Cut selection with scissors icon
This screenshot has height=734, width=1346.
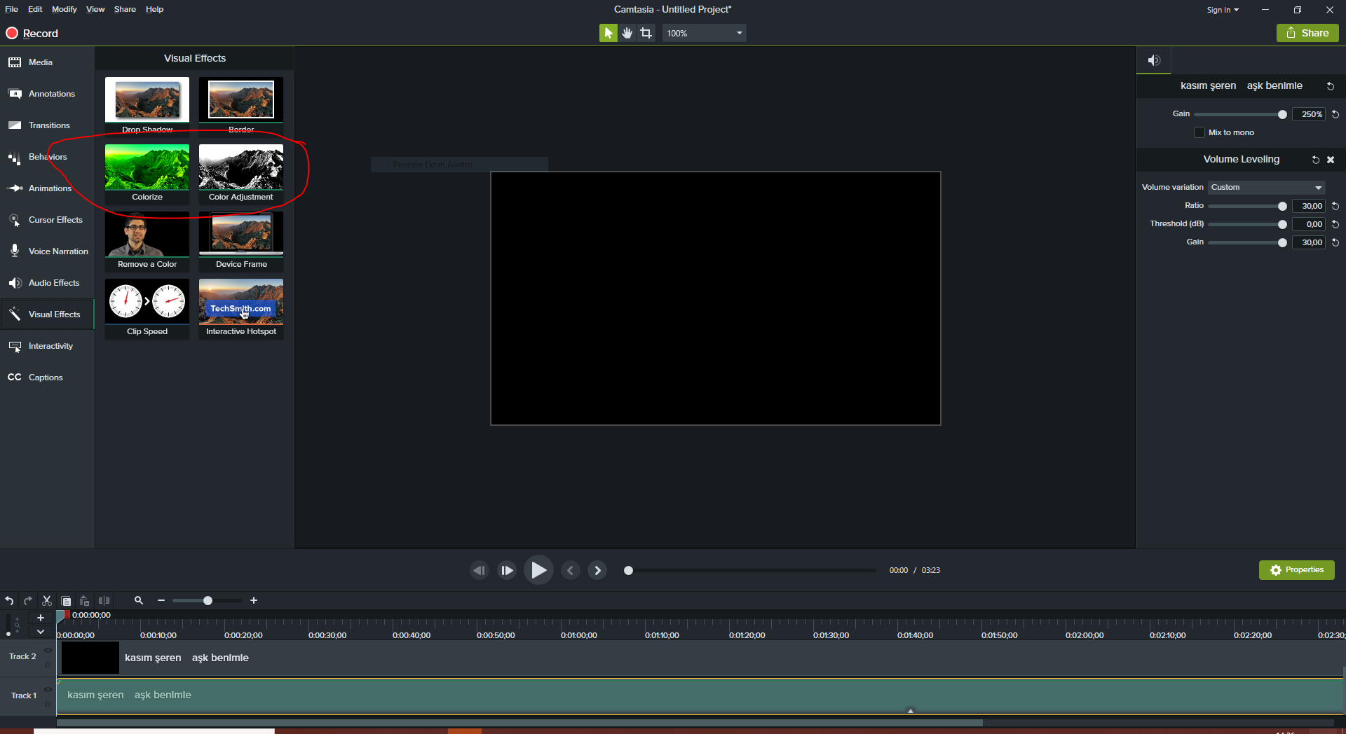(47, 600)
